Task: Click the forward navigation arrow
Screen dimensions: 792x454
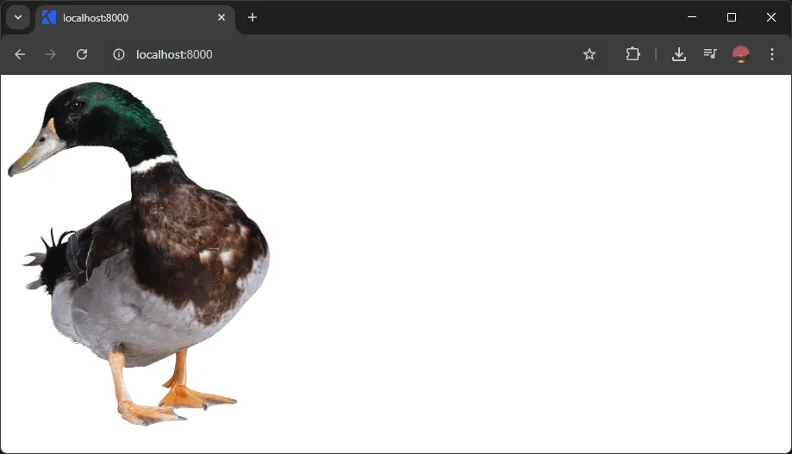Action: [51, 54]
